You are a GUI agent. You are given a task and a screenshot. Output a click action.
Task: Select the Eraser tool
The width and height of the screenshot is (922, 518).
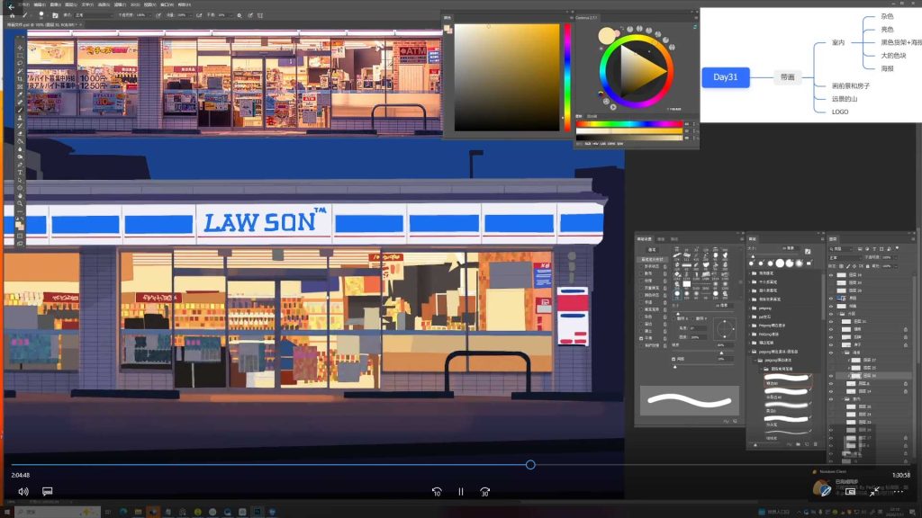click(20, 133)
